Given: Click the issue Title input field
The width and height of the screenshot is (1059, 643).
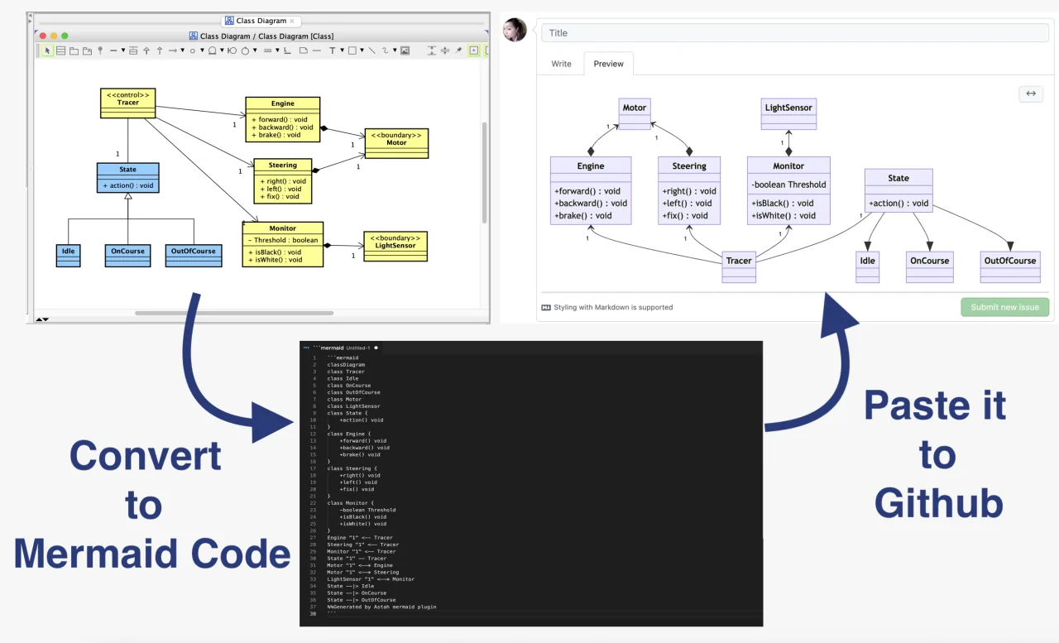Looking at the screenshot, I should pos(795,33).
